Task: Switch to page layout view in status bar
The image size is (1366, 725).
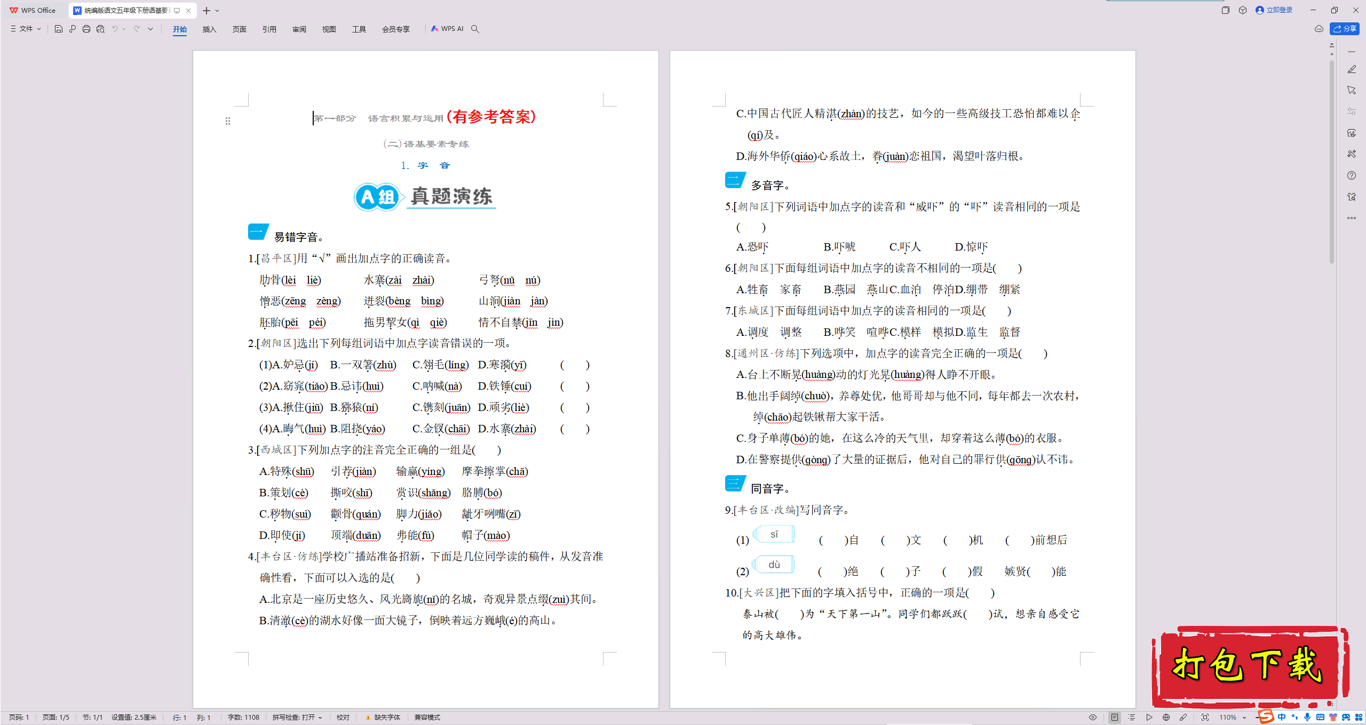Action: tap(1115, 718)
